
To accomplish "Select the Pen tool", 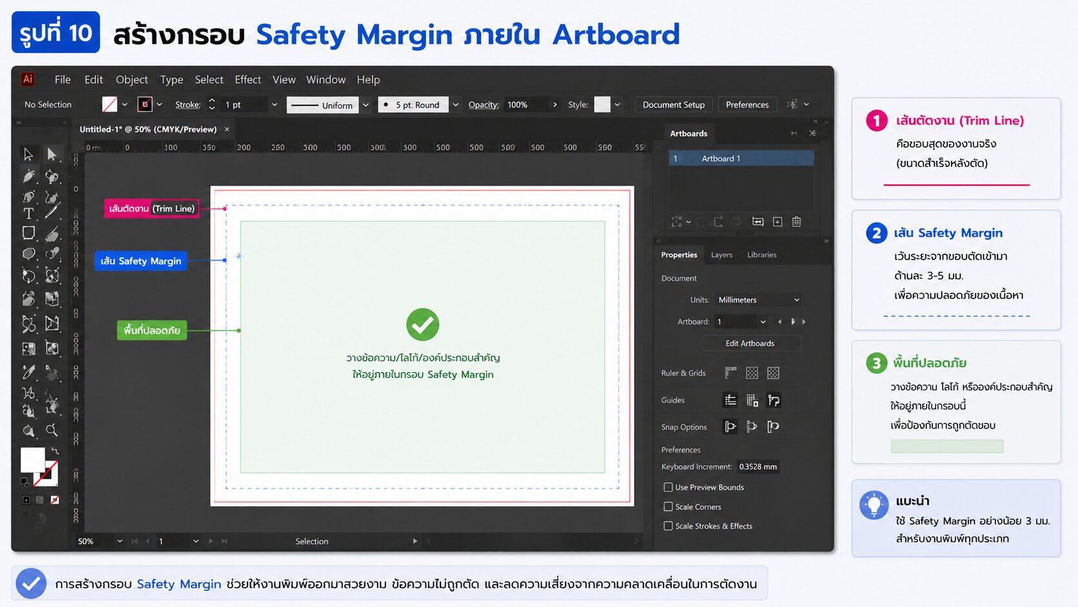I will (x=28, y=175).
